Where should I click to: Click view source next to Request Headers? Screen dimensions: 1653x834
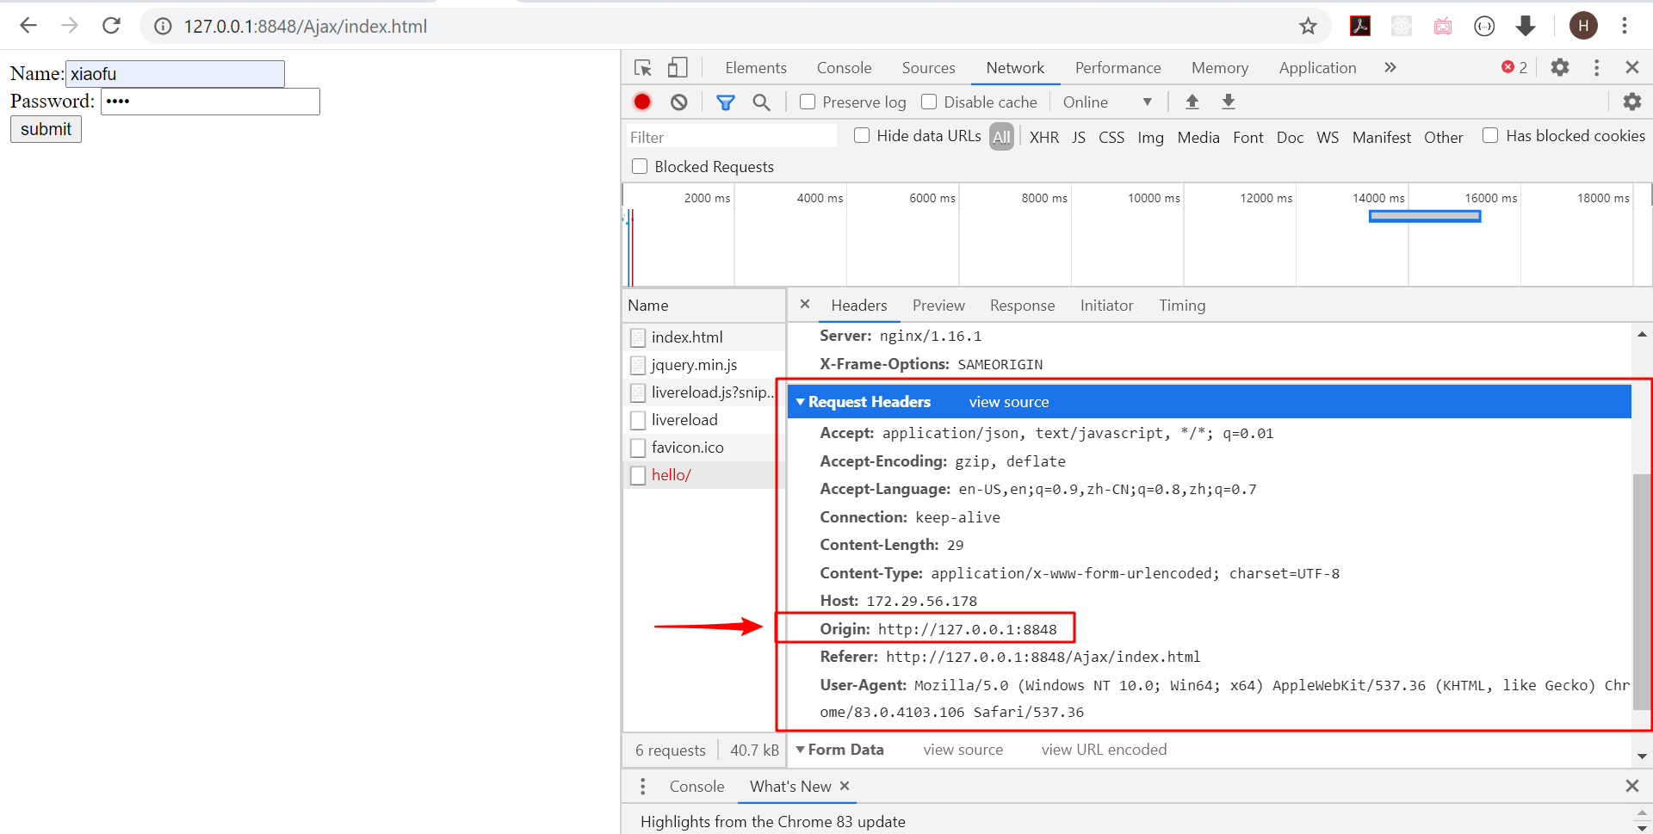(1009, 402)
